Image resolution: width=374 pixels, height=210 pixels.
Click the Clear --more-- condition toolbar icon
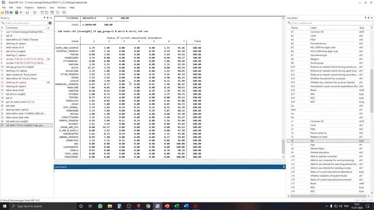click(x=58, y=12)
